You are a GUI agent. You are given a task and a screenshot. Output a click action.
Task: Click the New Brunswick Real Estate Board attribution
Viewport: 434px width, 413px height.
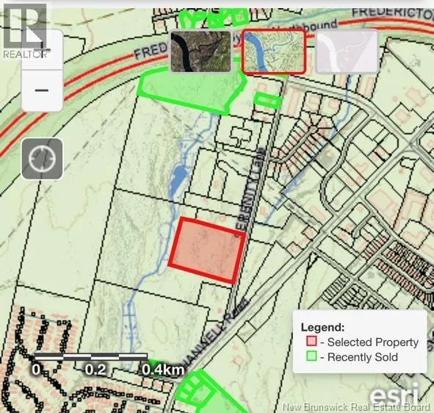tap(357, 407)
